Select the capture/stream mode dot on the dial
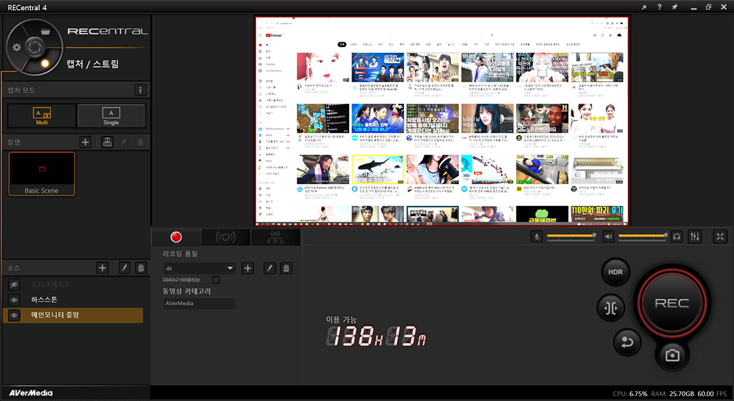734x401 pixels. (x=45, y=63)
